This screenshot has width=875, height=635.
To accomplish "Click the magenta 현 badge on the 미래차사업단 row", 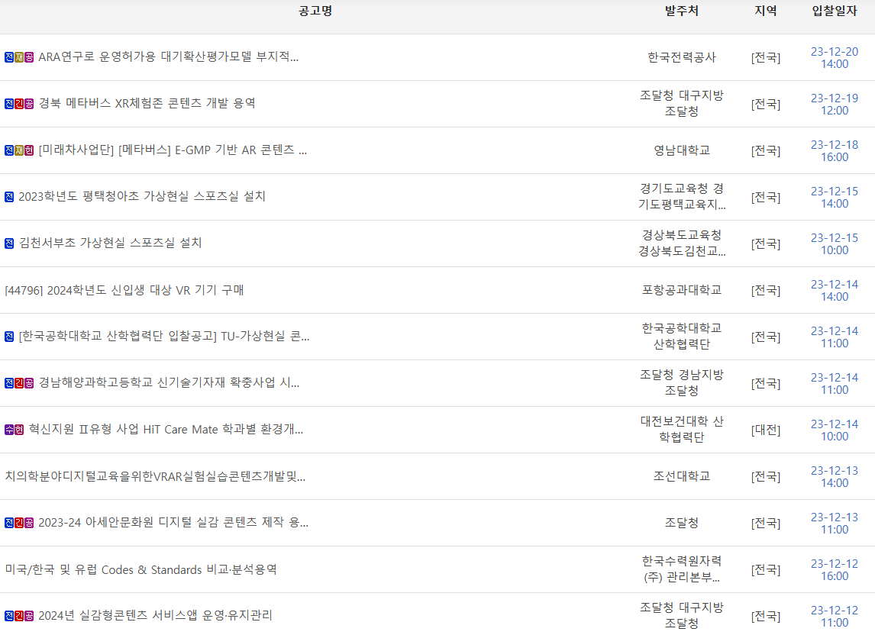I will (x=29, y=150).
